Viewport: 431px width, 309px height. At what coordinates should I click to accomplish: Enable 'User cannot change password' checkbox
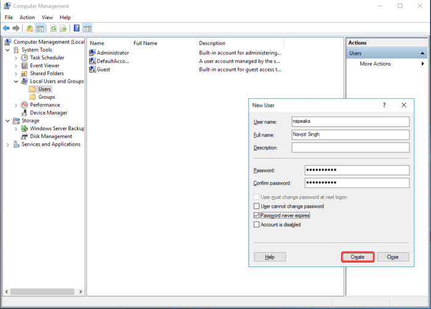click(257, 206)
